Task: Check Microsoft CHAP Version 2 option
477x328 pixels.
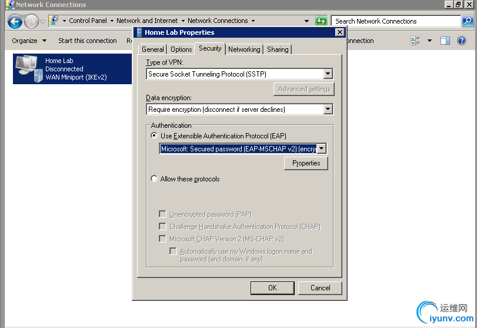Action: (x=163, y=238)
